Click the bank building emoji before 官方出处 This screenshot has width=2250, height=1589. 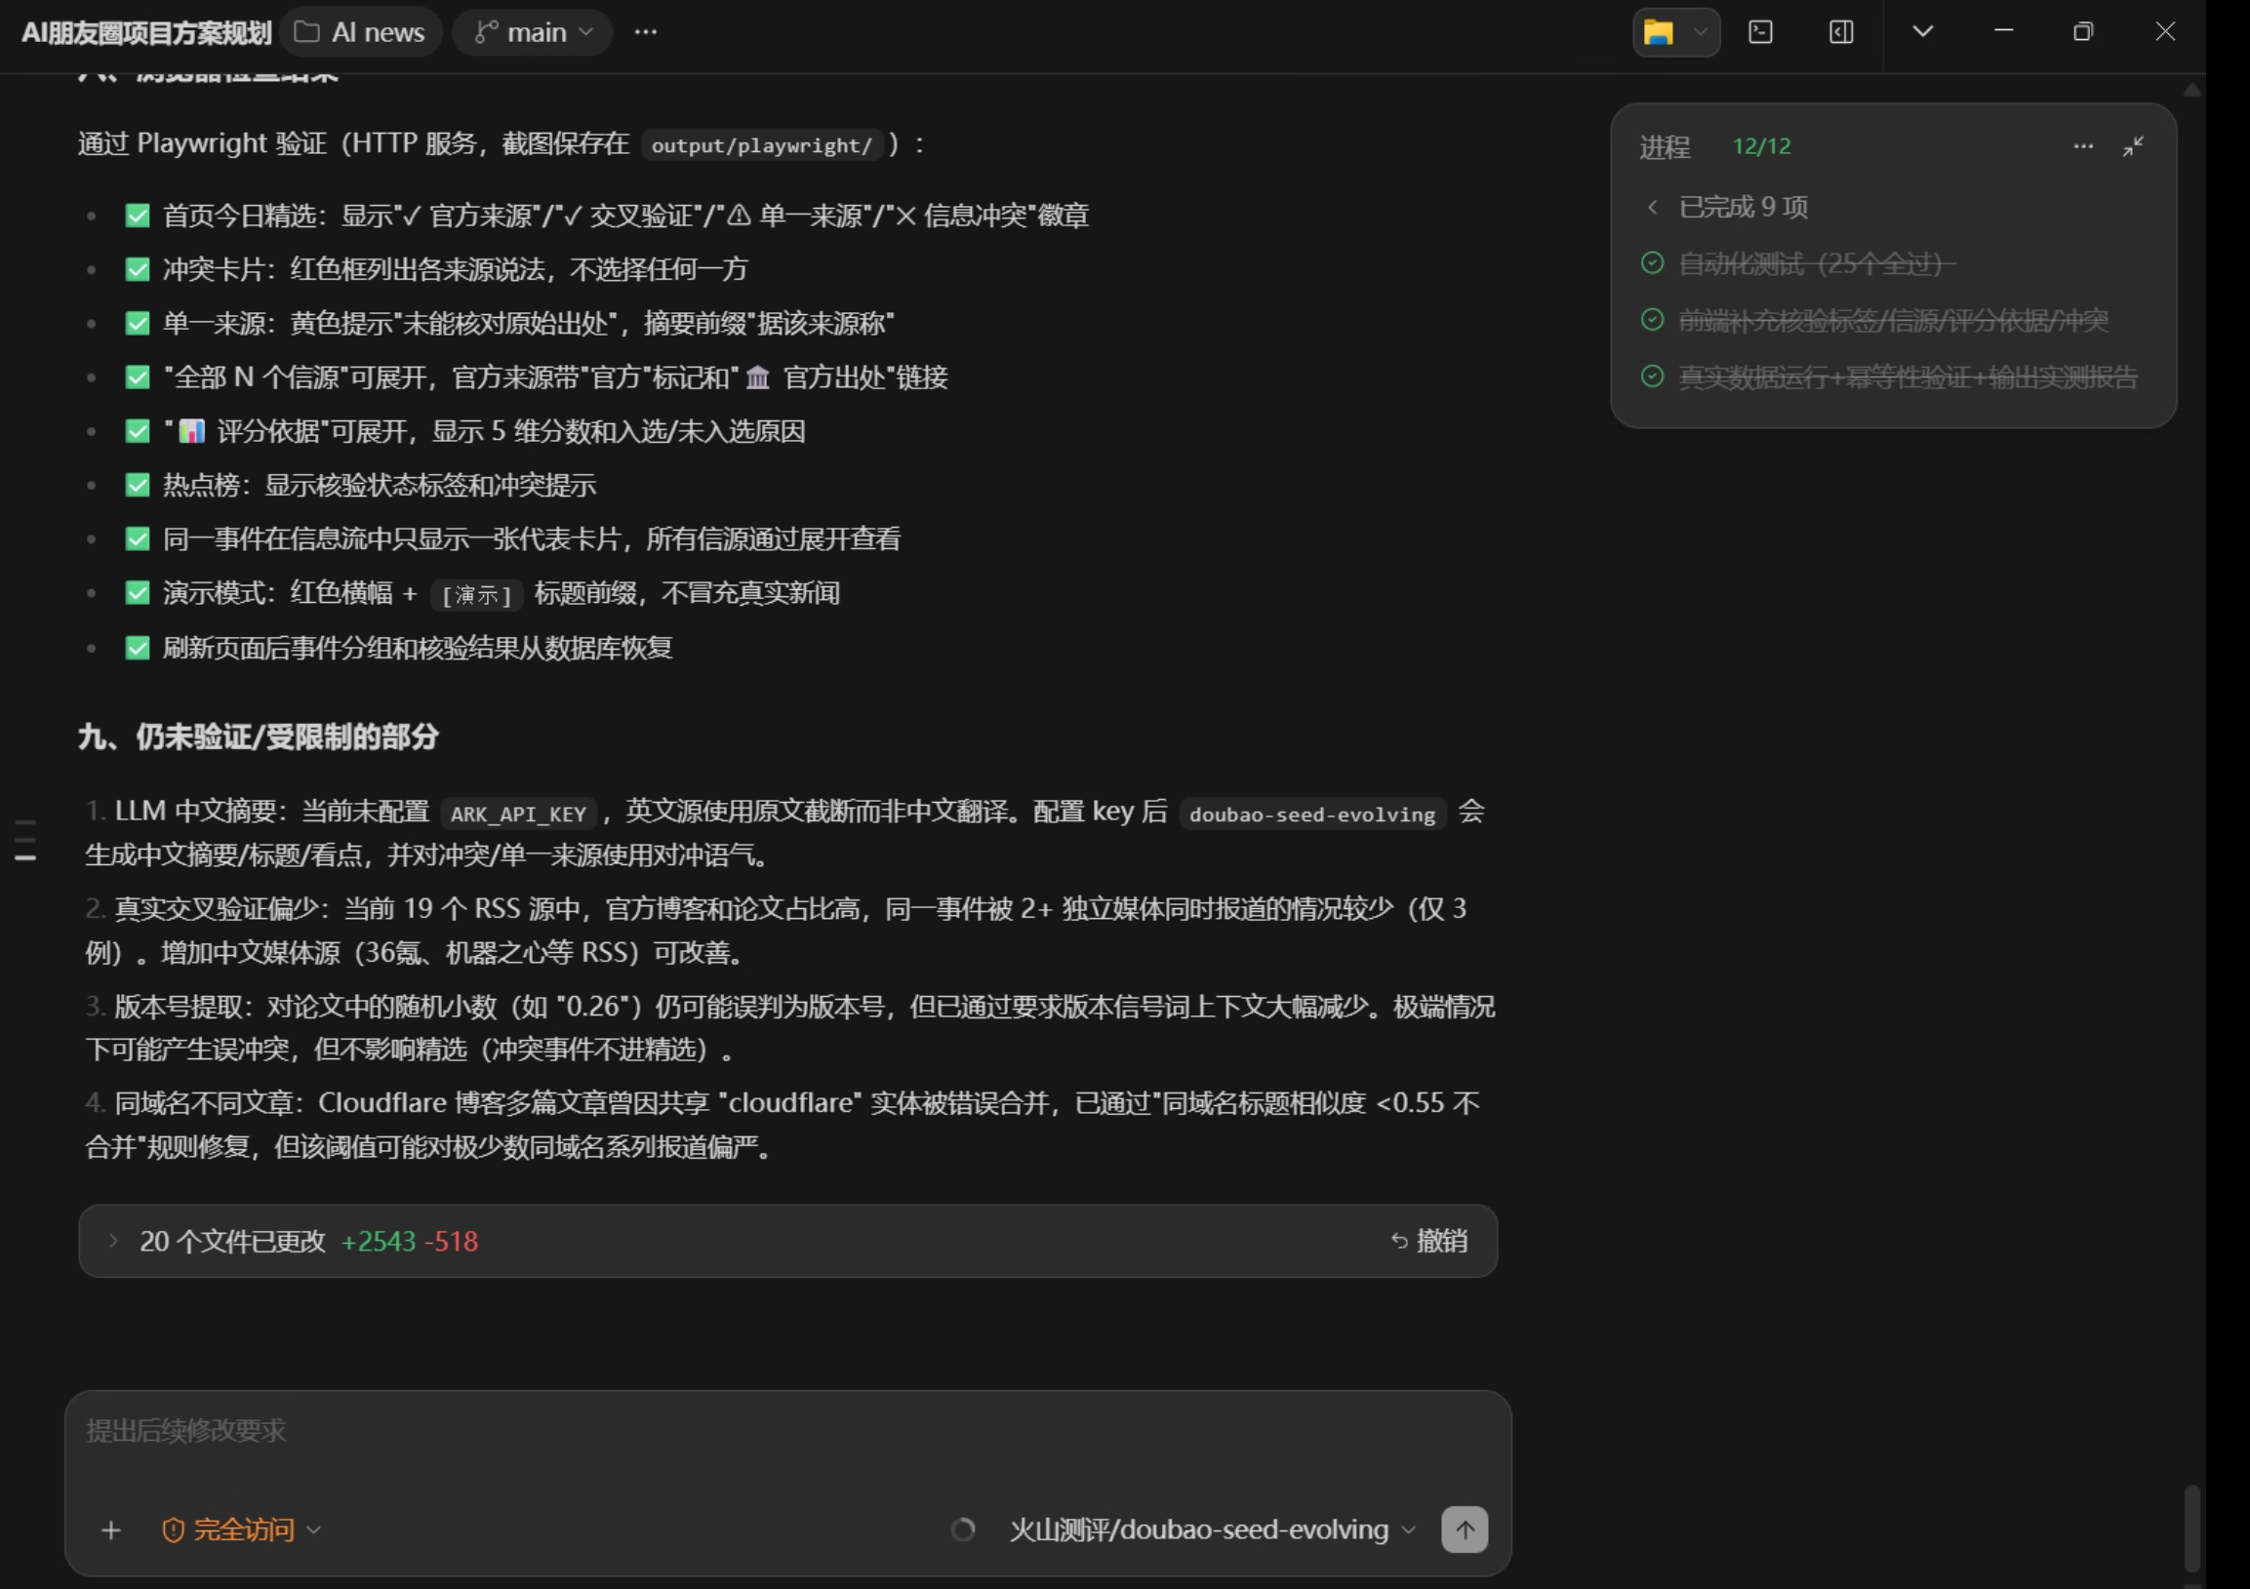pos(757,377)
